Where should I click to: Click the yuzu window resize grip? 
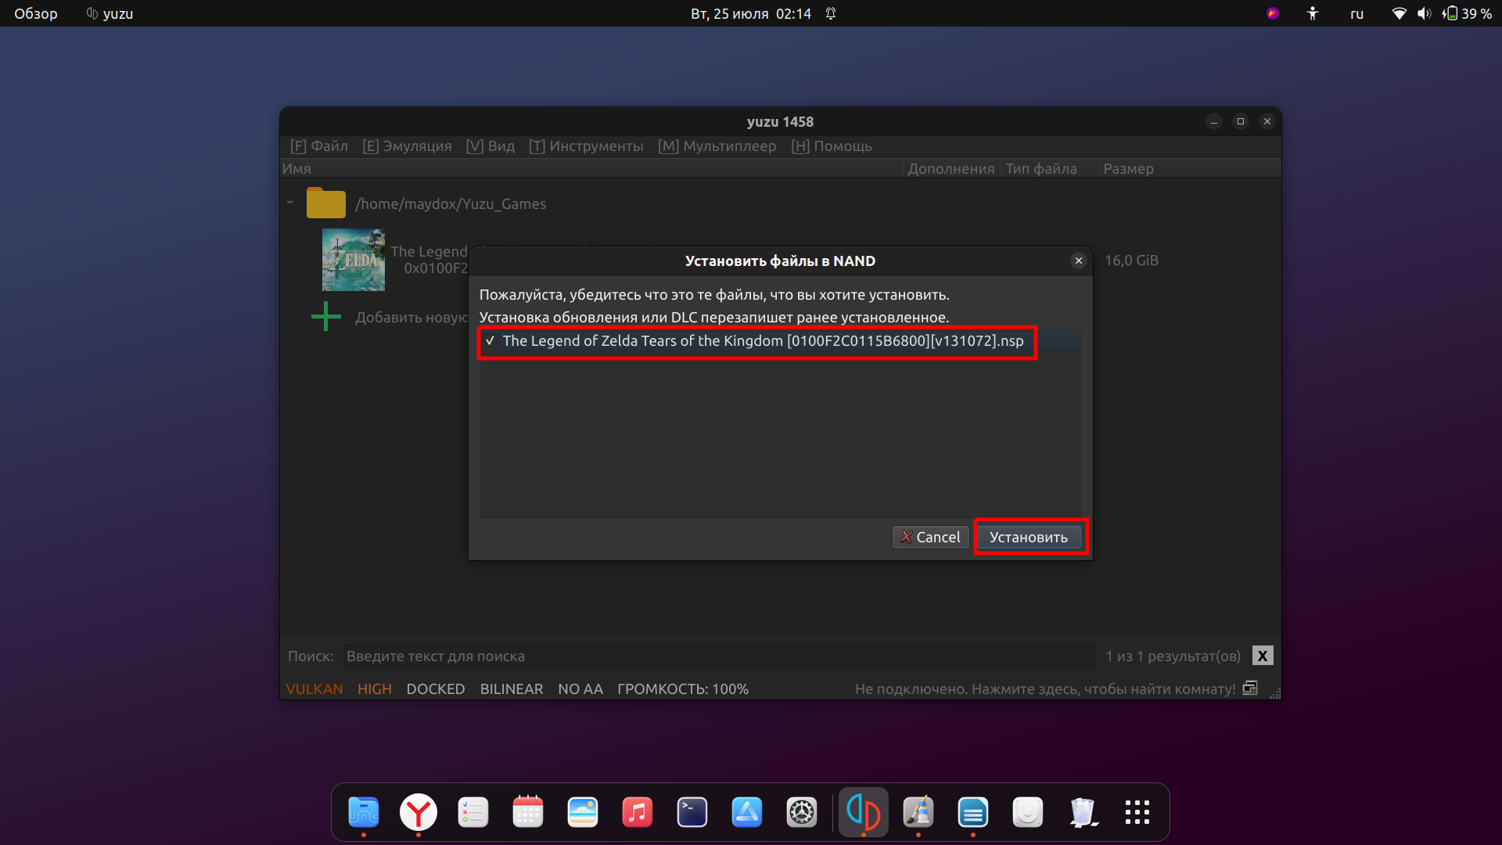tap(1275, 693)
